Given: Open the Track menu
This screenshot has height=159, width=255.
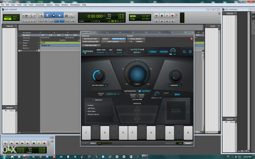Looking at the screenshot, I should 19,5.
